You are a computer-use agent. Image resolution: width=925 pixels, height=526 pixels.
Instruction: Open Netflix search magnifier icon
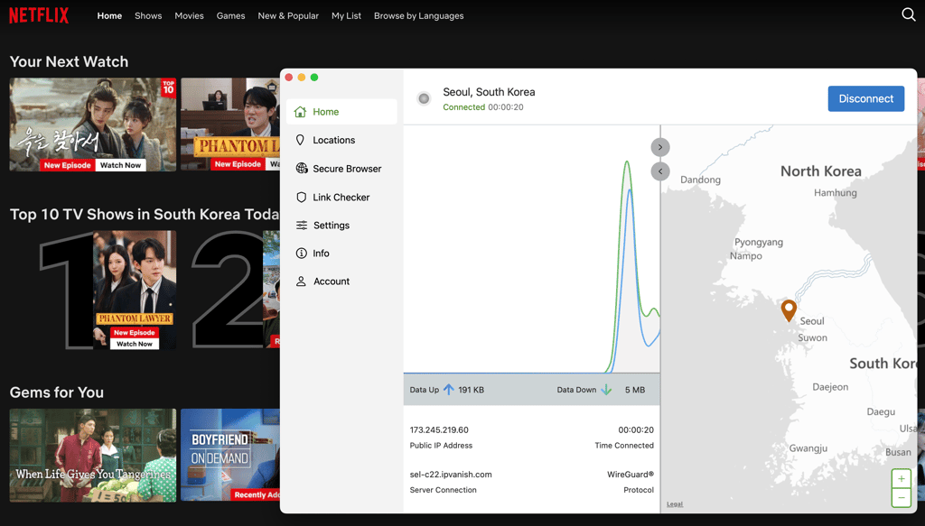pyautogui.click(x=909, y=14)
